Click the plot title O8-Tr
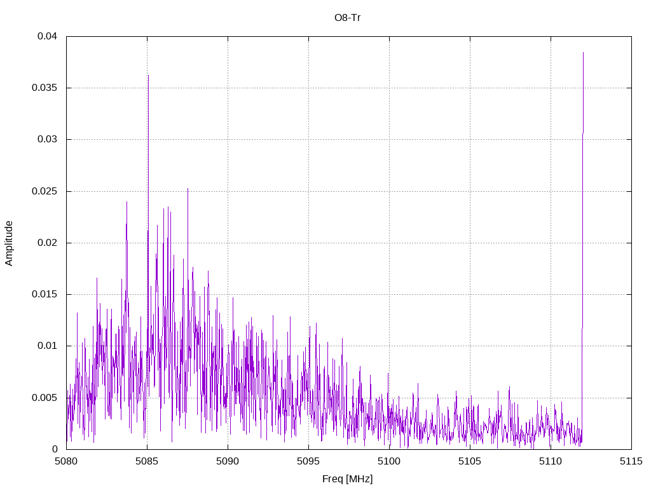651x488 pixels. point(348,18)
